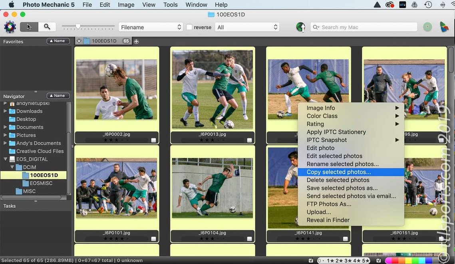
Task: Toggle the selection checkbox on _I6P0013.jpg
Action: pos(249,140)
